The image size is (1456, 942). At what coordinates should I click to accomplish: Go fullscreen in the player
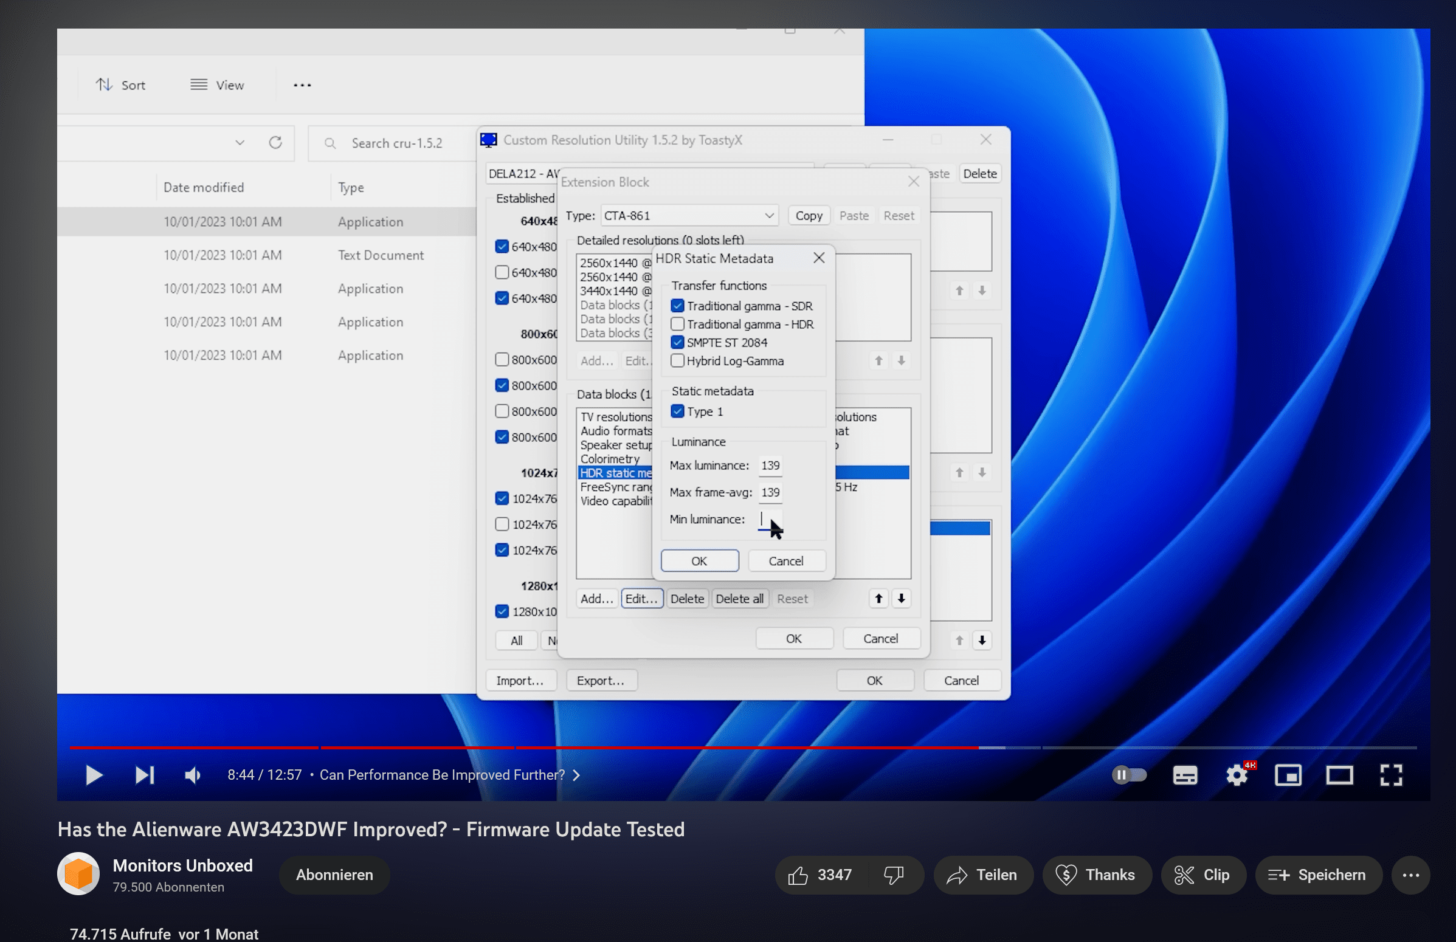tap(1390, 775)
